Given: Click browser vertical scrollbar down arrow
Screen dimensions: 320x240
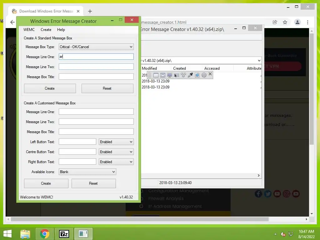Looking at the screenshot, I should (x=312, y=214).
